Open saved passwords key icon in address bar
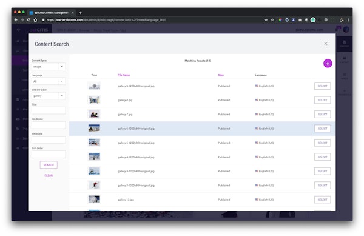 266,20
